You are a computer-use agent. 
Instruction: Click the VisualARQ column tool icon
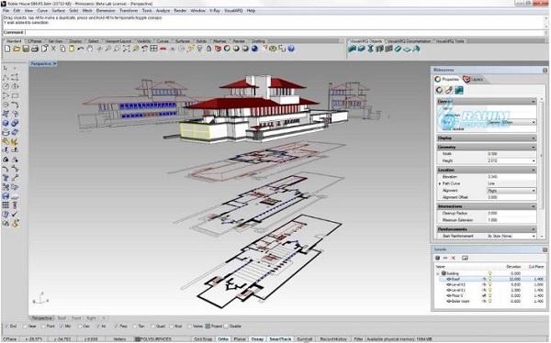point(370,49)
